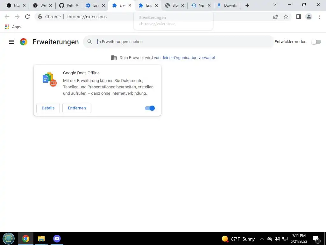Open File Explorer from the taskbar
This screenshot has height=245, width=326.
(41, 239)
